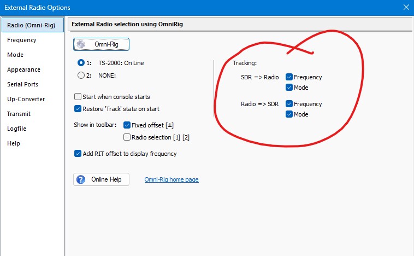The height and width of the screenshot is (256, 414).
Task: Toggle Radio => SDR Frequency tracking
Action: 289,104
